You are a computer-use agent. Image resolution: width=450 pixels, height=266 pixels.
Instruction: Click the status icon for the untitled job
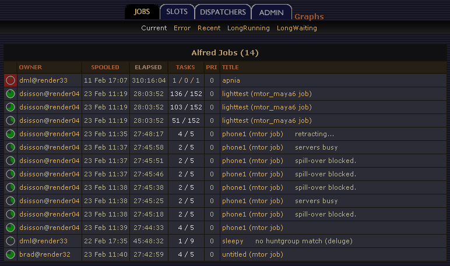[10, 254]
